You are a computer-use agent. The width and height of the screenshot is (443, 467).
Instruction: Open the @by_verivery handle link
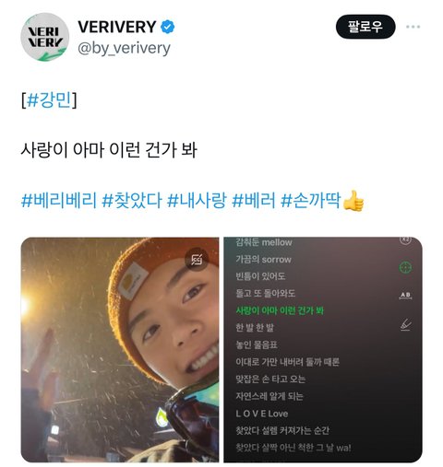[x=124, y=49]
